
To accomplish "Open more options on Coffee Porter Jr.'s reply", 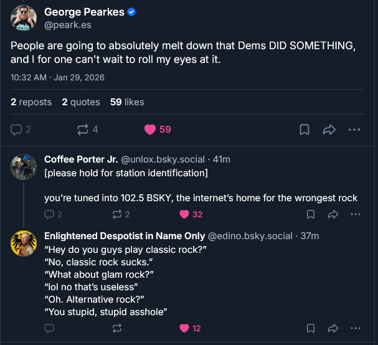I will [356, 214].
